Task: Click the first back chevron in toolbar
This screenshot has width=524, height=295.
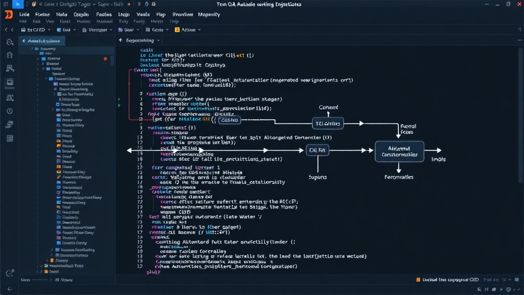Action: [x=6, y=30]
